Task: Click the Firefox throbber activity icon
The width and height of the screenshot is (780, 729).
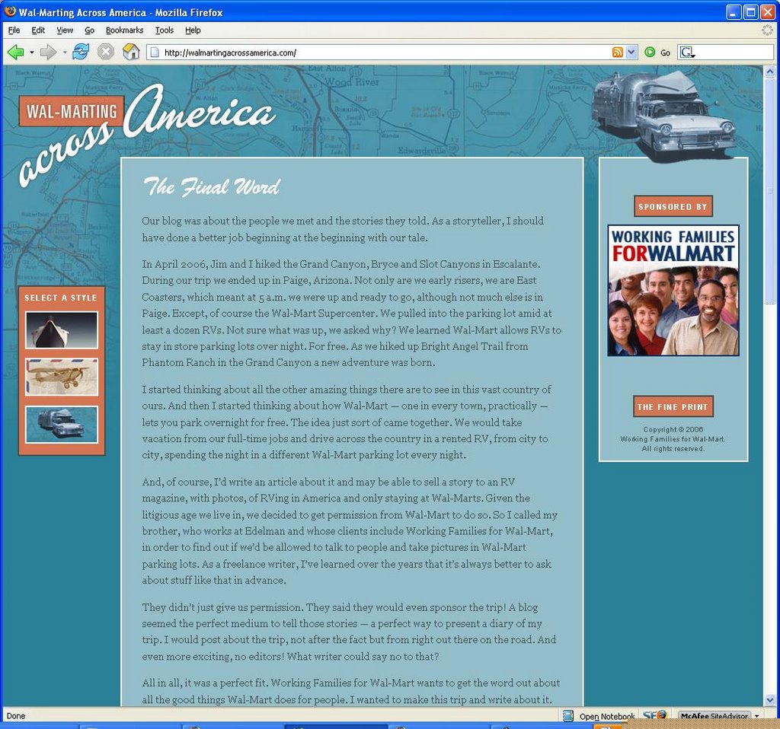Action: click(x=767, y=30)
